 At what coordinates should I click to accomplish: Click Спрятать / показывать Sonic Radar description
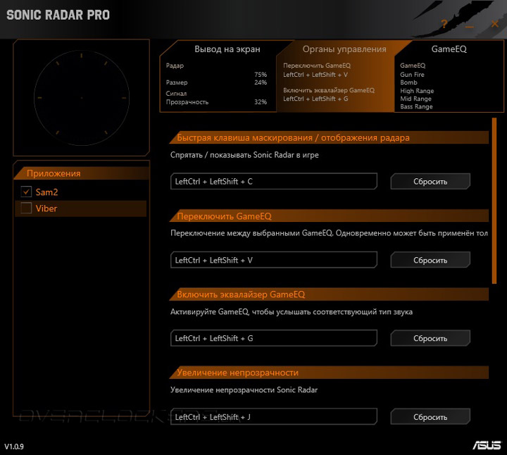[244, 155]
